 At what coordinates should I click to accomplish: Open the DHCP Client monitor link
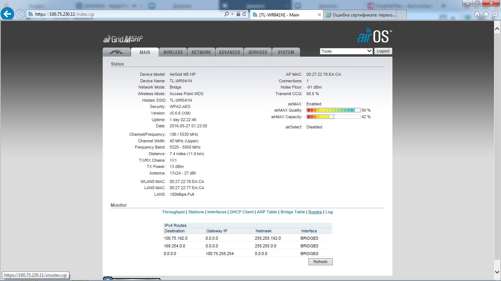pyautogui.click(x=242, y=212)
